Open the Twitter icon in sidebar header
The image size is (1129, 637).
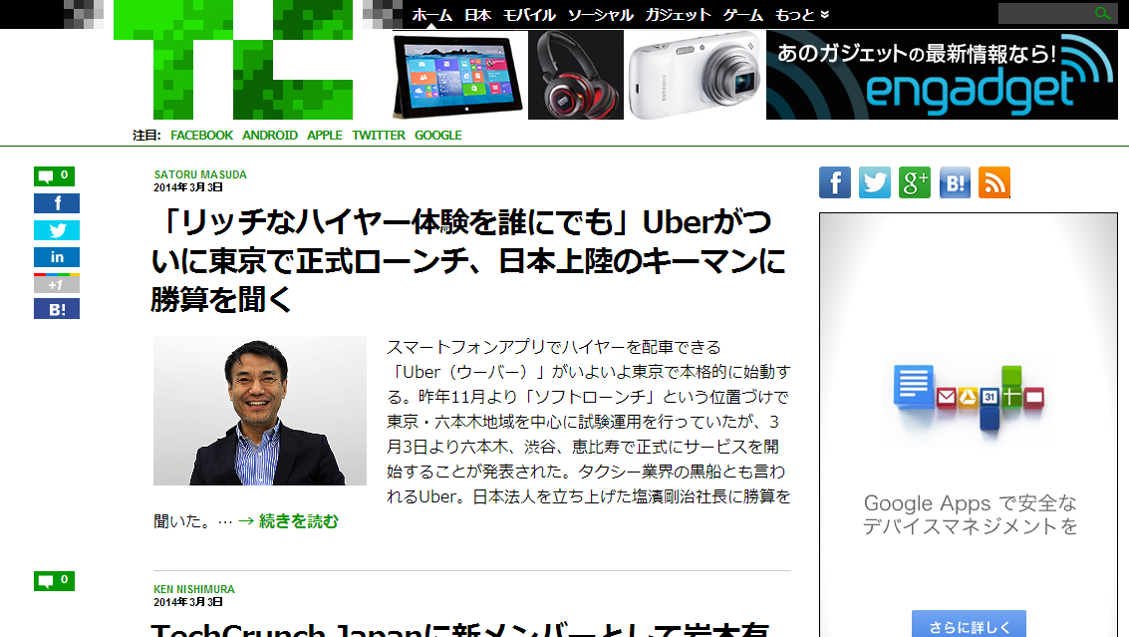coord(874,182)
